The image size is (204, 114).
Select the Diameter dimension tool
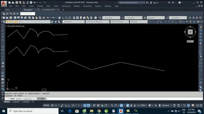[x=172, y=22]
